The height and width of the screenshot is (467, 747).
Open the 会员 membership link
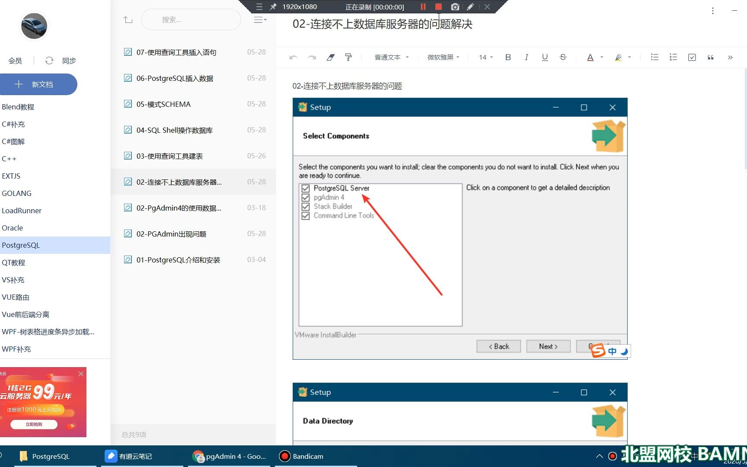tap(15, 61)
